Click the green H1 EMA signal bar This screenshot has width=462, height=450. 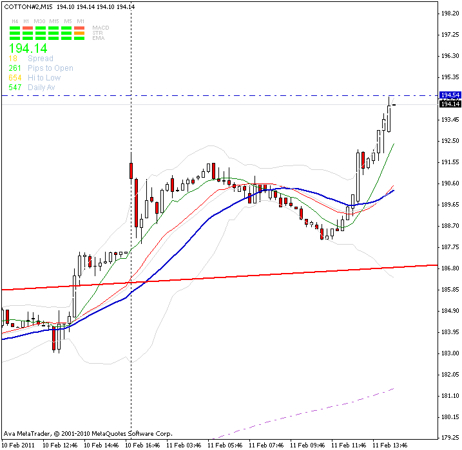(x=27, y=39)
